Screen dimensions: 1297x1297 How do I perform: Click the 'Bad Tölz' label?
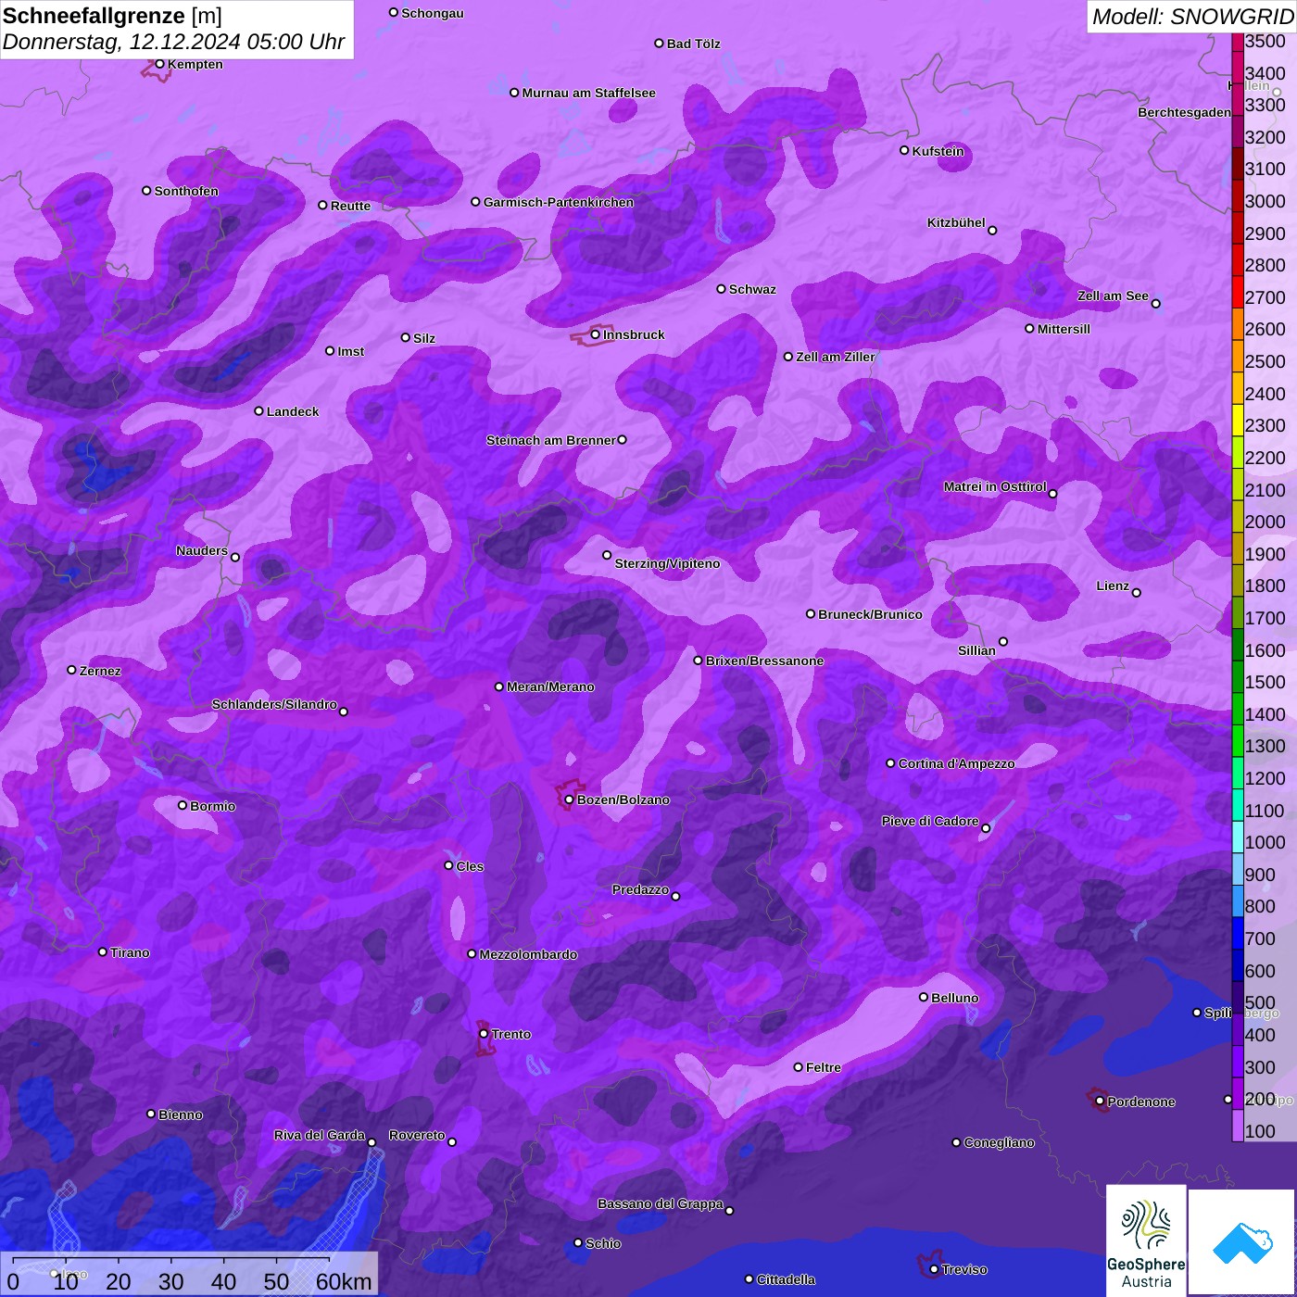point(693,44)
